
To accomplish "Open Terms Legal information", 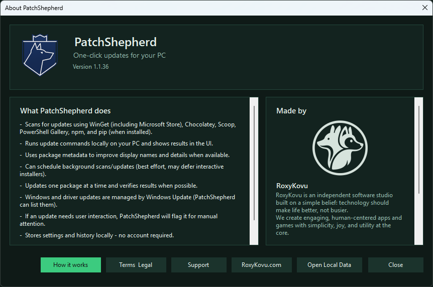I will pyautogui.click(x=136, y=265).
